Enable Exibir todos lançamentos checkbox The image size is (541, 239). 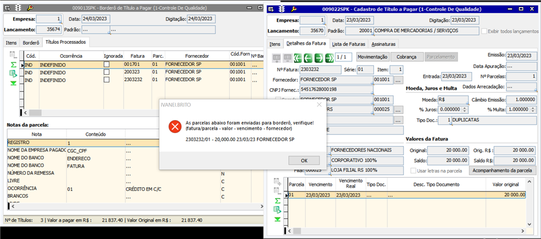click(x=485, y=31)
